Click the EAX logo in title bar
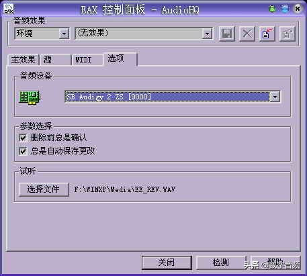 click(9, 9)
